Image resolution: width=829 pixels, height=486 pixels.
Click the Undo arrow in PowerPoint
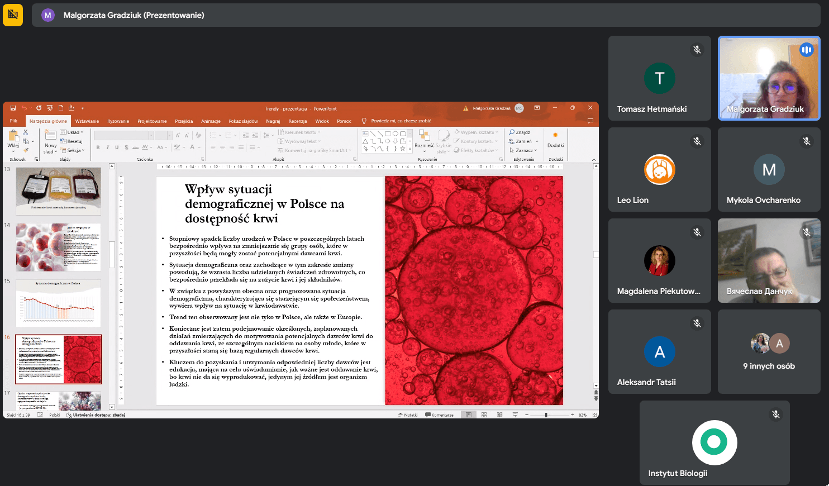24,108
